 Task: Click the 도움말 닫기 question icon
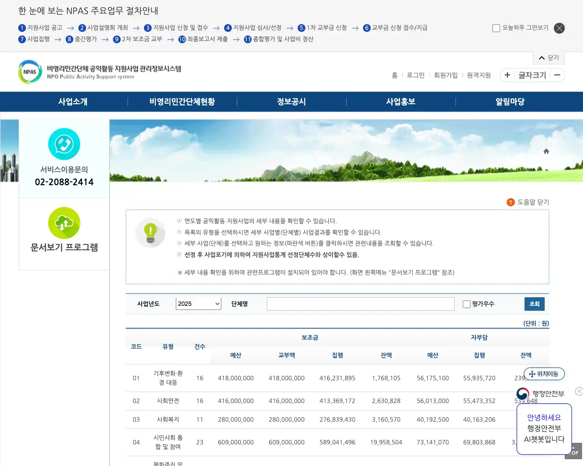[x=511, y=202]
